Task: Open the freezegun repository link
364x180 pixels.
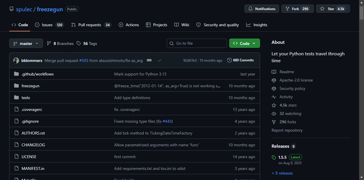Action: (50, 9)
